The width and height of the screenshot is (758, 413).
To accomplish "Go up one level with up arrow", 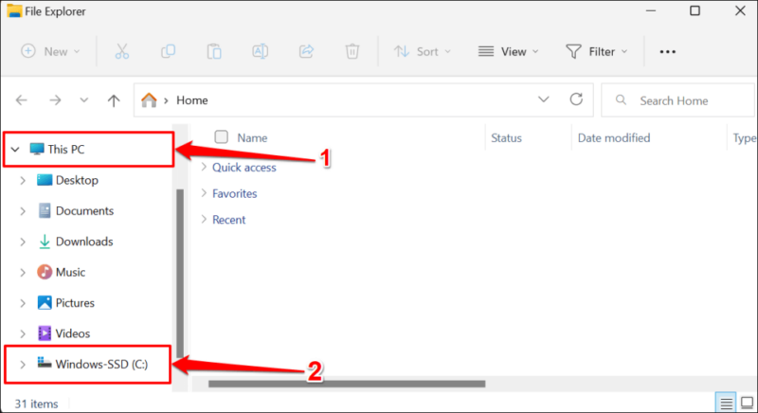I will point(114,100).
